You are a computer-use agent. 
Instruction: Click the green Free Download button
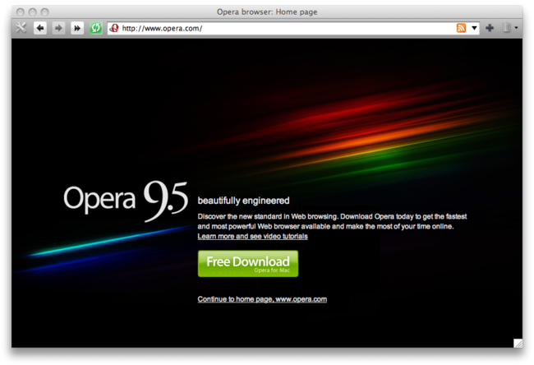pos(248,264)
